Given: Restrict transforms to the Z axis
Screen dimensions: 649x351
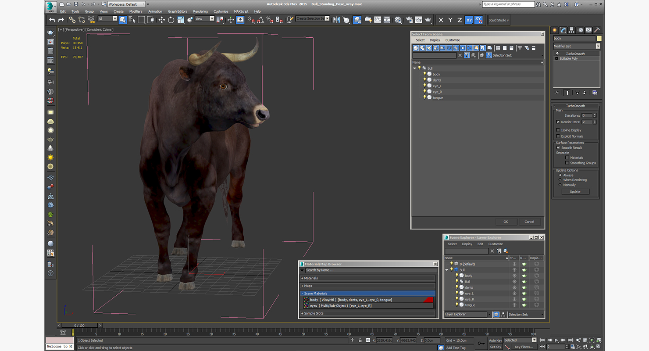Looking at the screenshot, I should (x=460, y=20).
